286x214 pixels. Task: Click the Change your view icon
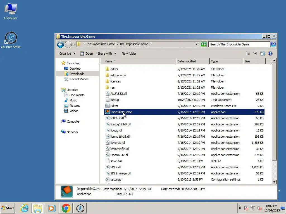point(248,53)
